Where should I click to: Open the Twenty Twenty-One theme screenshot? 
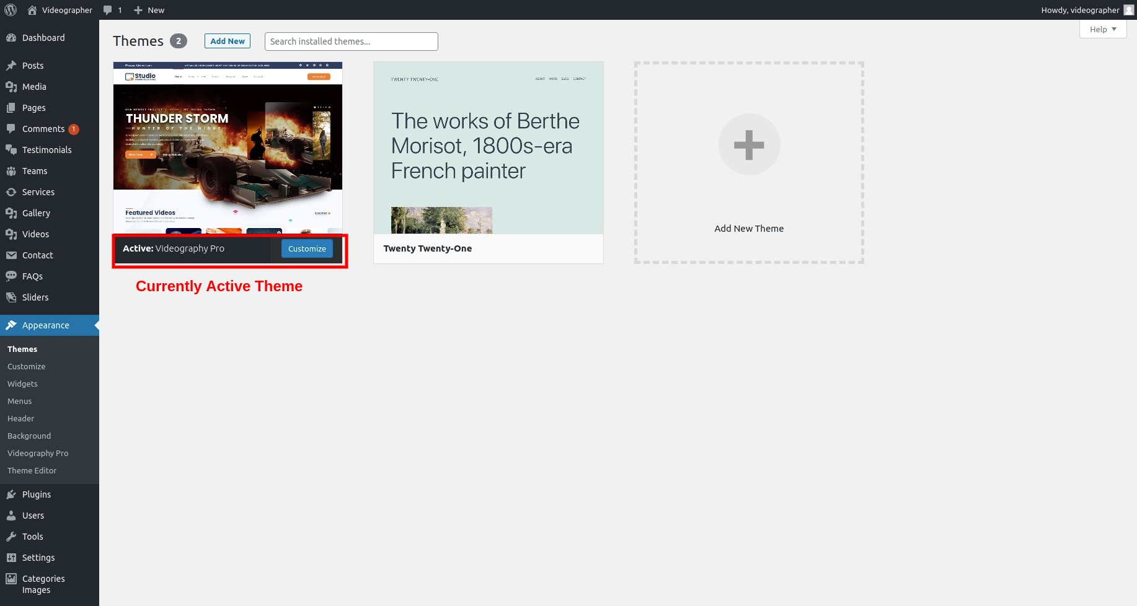pyautogui.click(x=489, y=147)
